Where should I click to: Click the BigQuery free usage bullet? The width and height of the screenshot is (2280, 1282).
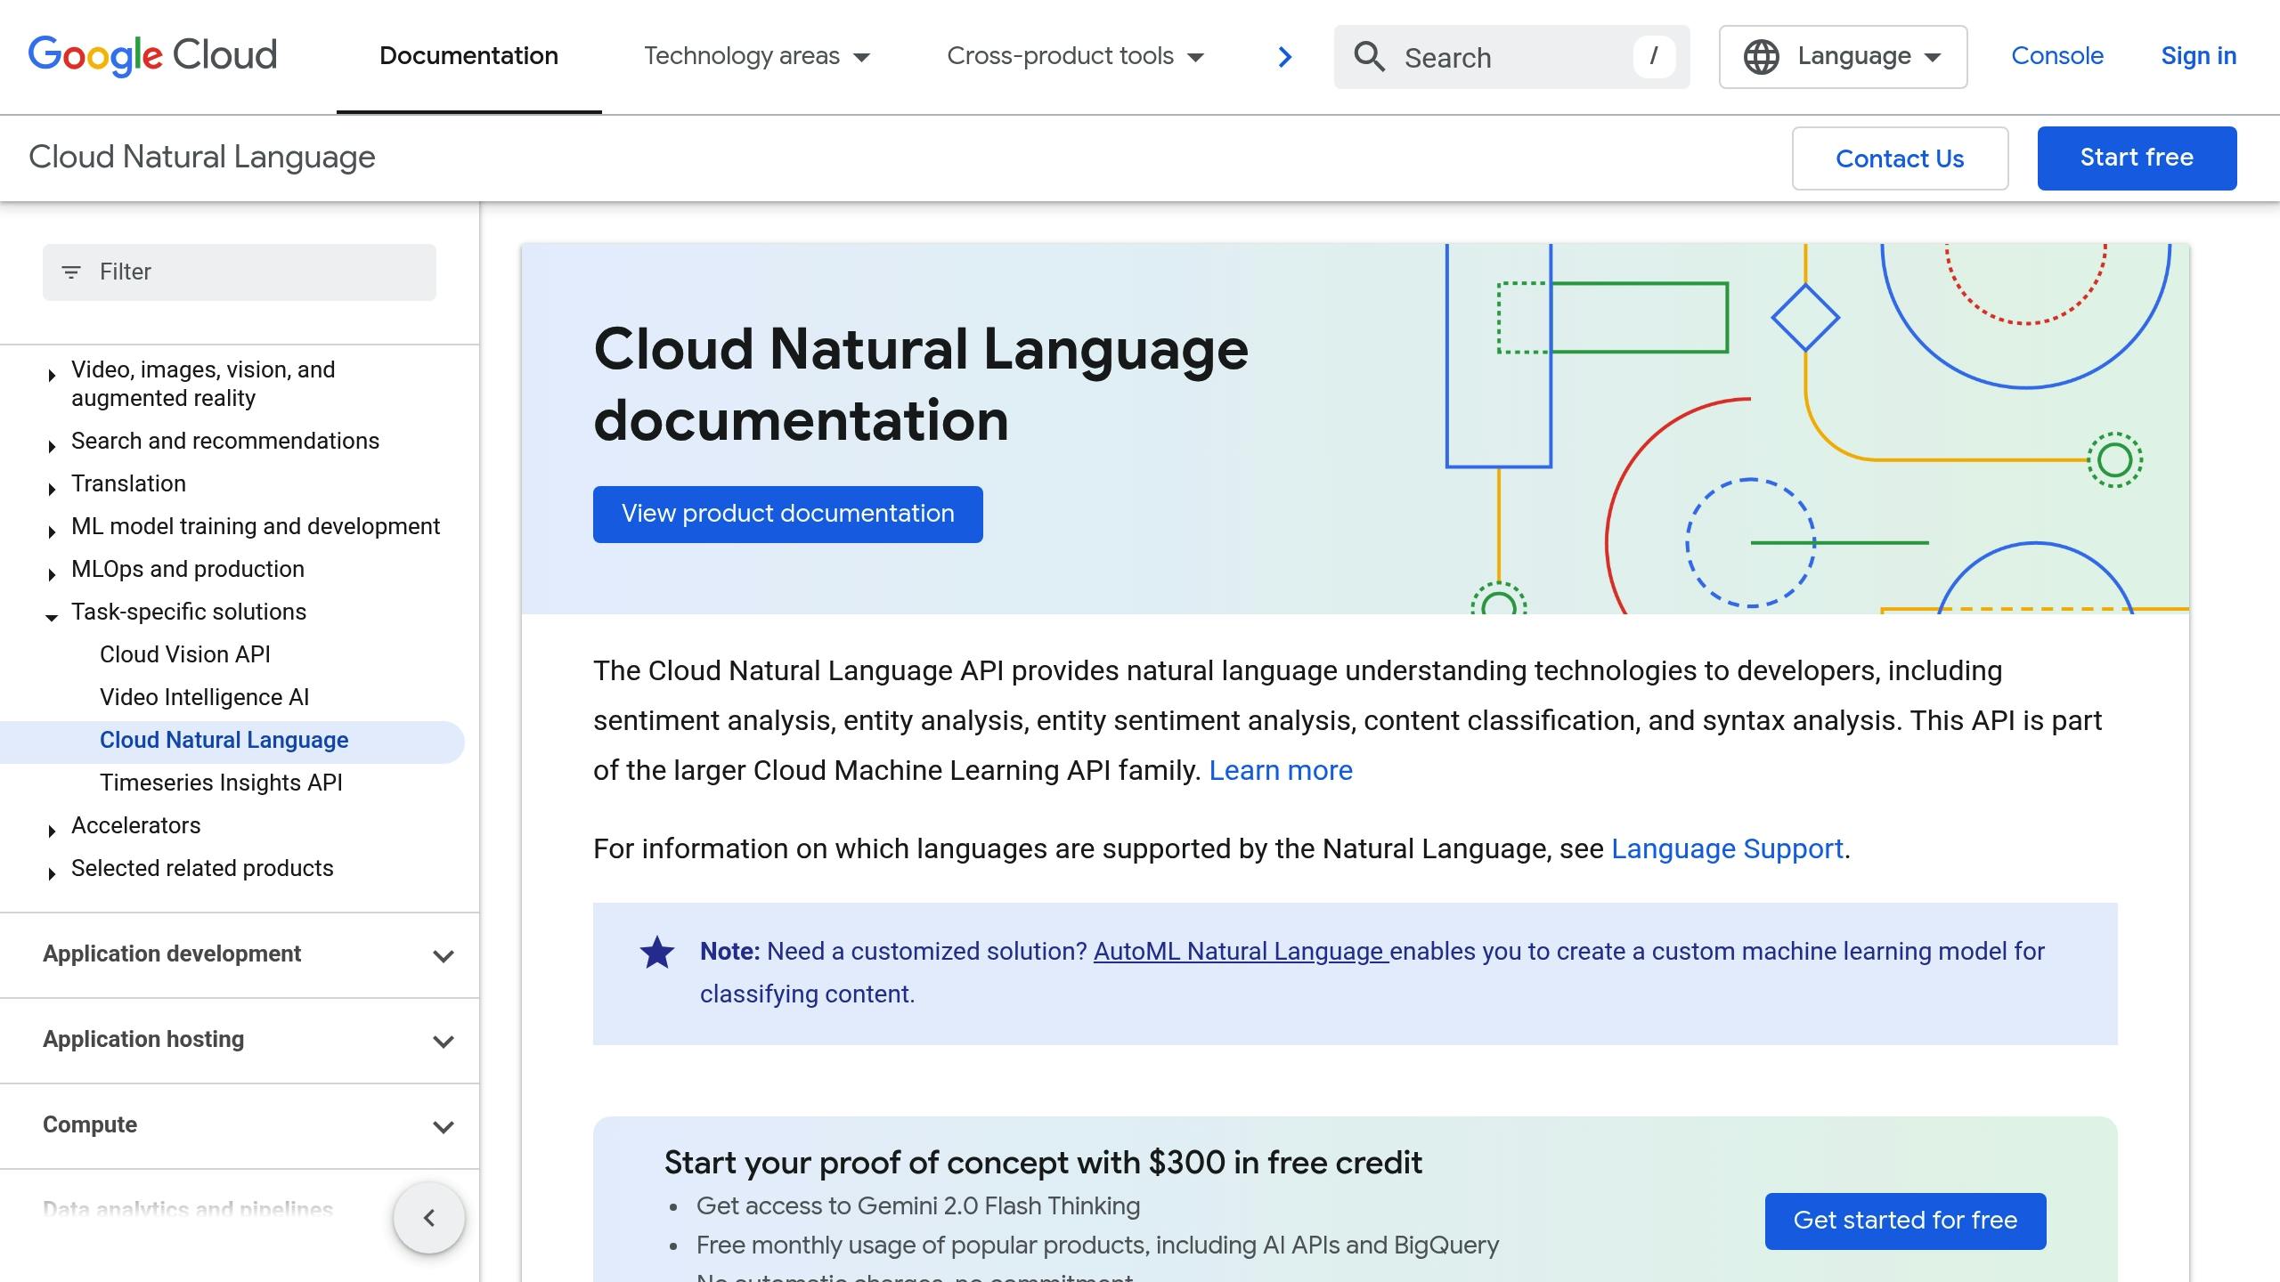1098,1245
